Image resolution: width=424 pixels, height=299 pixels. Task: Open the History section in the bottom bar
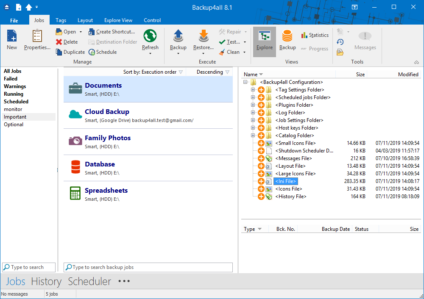click(x=46, y=282)
